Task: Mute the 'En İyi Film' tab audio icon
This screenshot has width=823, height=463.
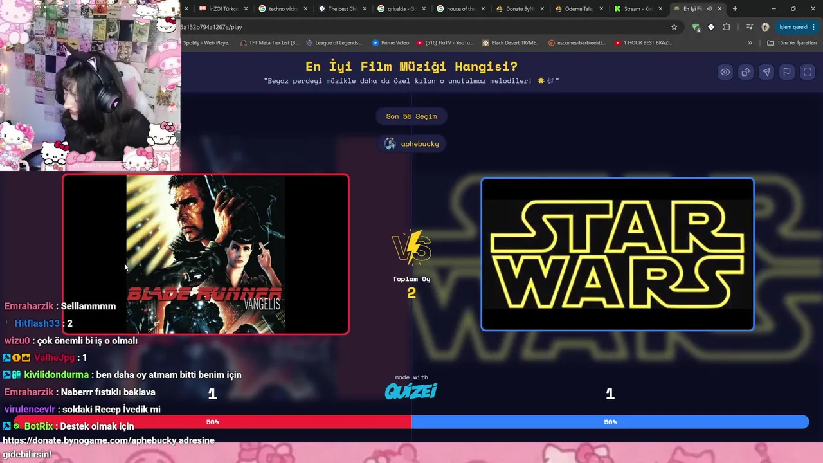Action: click(709, 9)
